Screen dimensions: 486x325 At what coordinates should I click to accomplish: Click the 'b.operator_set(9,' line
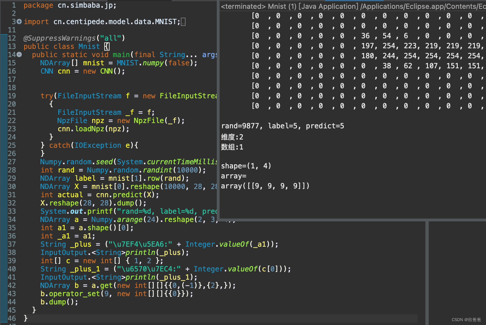[117, 294]
